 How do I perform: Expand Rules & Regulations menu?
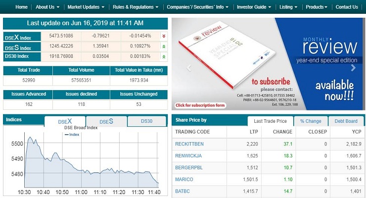point(136,7)
